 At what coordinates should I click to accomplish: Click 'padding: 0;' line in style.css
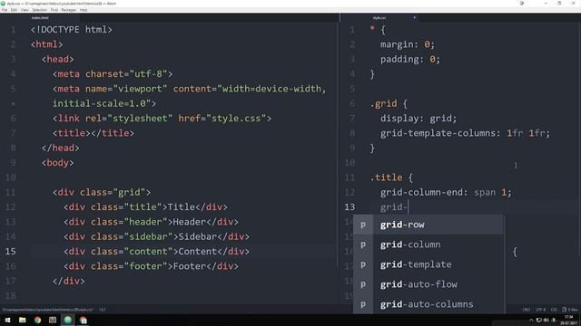[409, 59]
